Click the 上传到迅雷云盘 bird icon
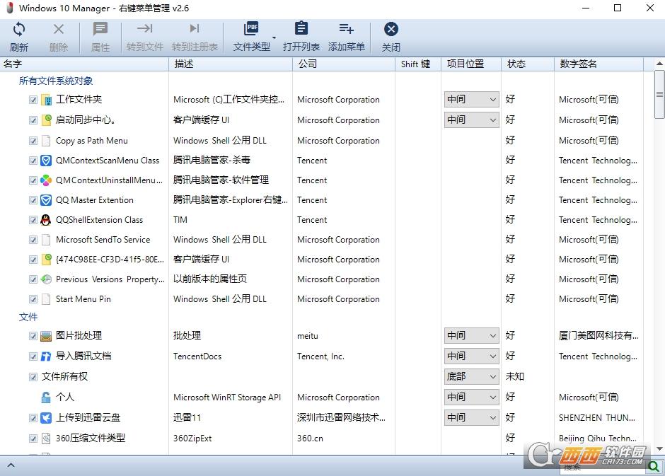The height and width of the screenshot is (476, 665). tap(46, 418)
